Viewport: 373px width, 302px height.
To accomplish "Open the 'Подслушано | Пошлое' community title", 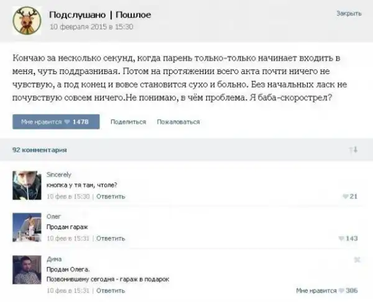I will [x=100, y=15].
